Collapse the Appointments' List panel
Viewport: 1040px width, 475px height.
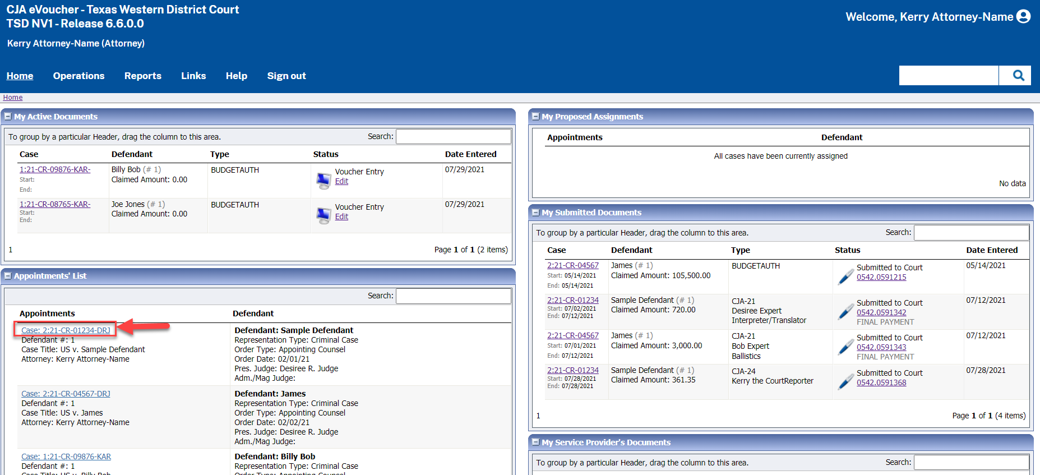[8, 276]
